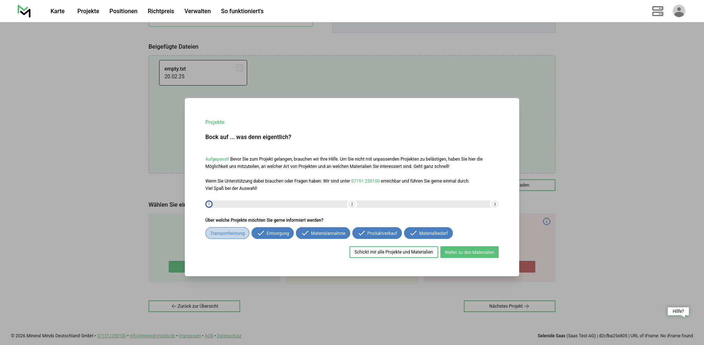The width and height of the screenshot is (704, 345).
Task: Open the server list icon in header
Action: 657,11
